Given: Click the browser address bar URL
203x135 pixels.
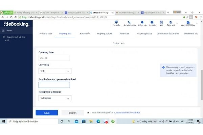Looking at the screenshot, I should (x=64, y=17).
